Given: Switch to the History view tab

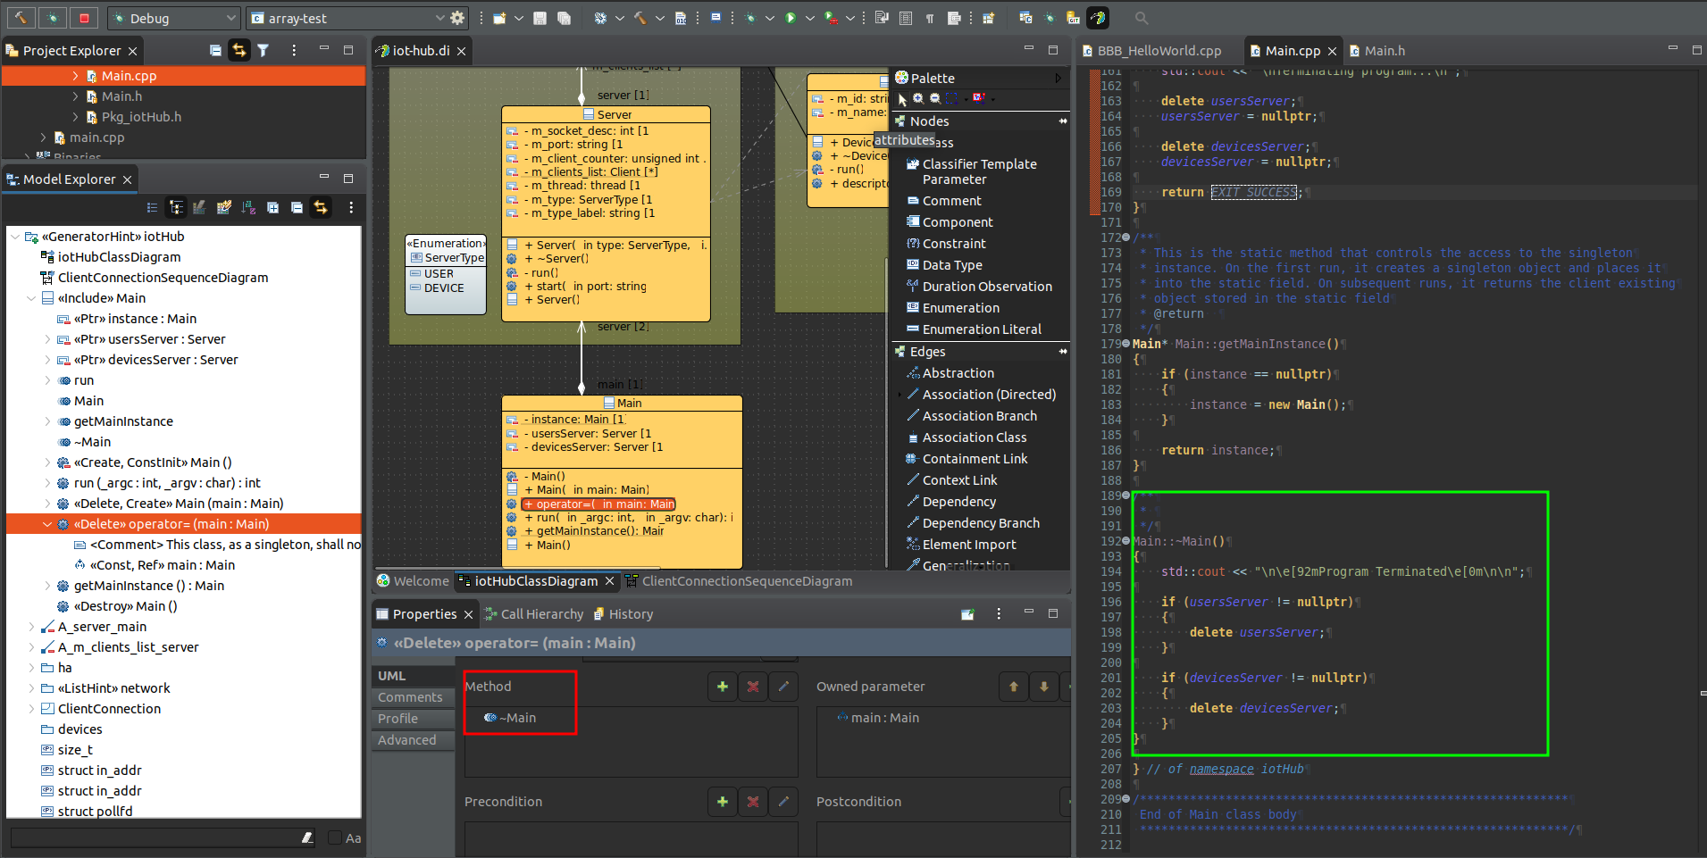Looking at the screenshot, I should (623, 614).
